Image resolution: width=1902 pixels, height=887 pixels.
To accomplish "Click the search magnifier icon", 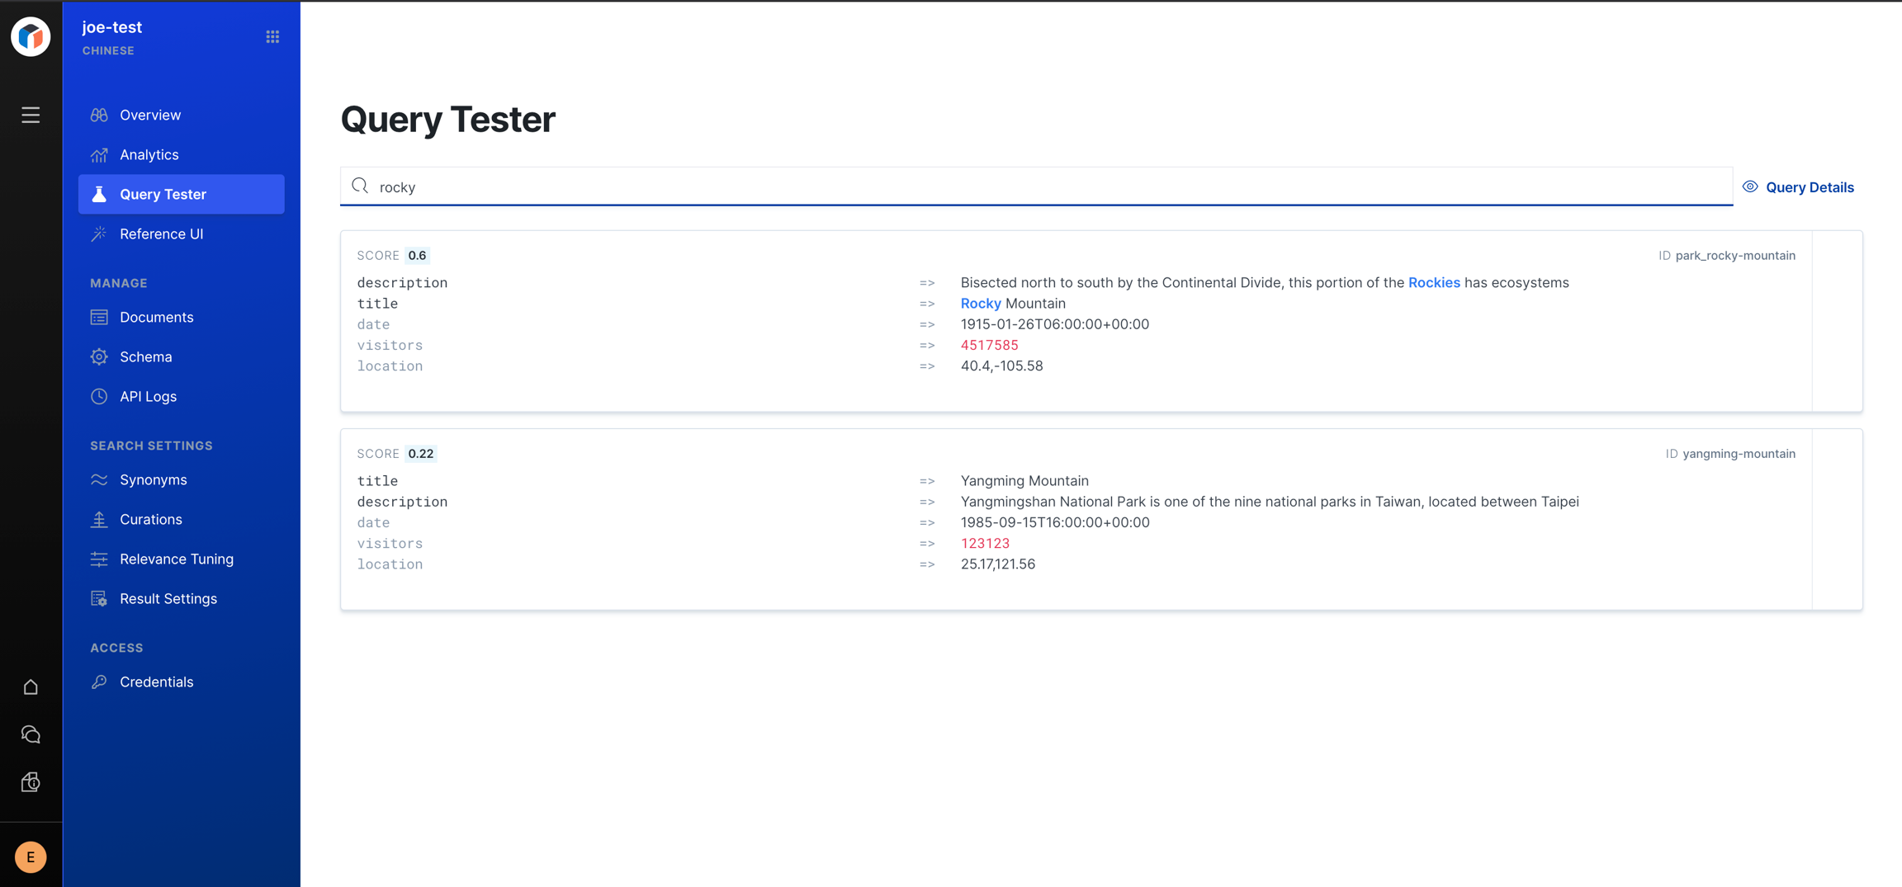I will click(x=360, y=186).
